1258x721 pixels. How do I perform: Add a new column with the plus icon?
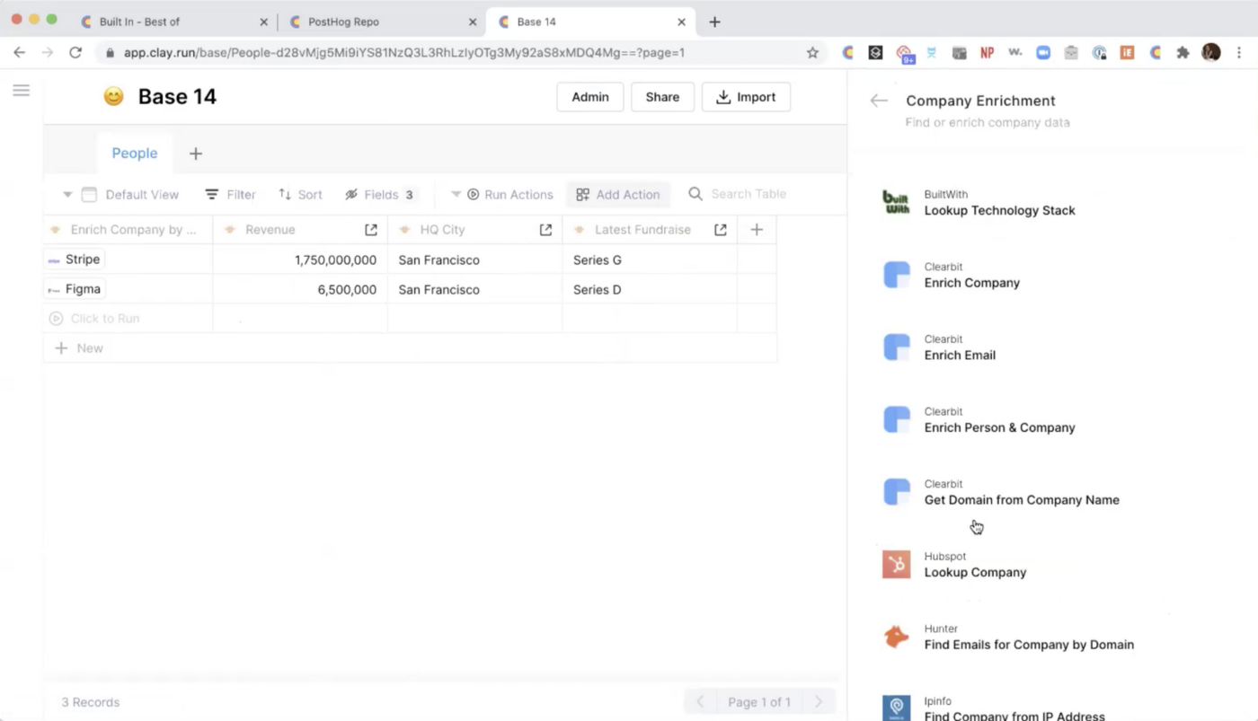[757, 230]
